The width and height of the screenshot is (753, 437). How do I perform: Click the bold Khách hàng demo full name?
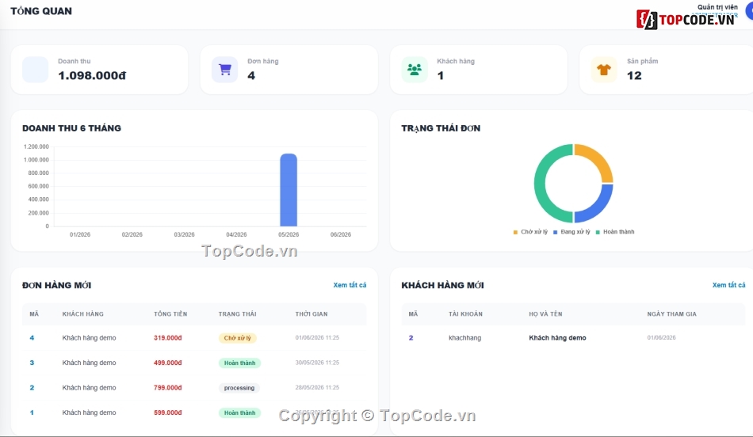coord(557,338)
